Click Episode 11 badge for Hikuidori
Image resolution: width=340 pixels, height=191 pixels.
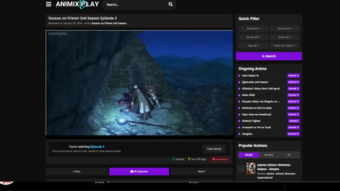click(x=294, y=89)
